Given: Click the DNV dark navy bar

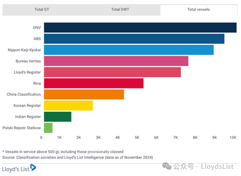Looking at the screenshot, I should [x=140, y=27].
